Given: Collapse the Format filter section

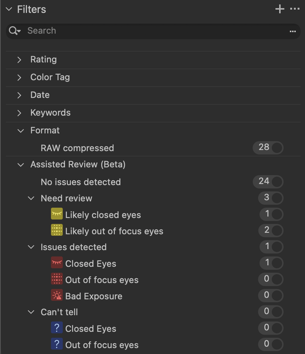Looking at the screenshot, I should tap(21, 131).
